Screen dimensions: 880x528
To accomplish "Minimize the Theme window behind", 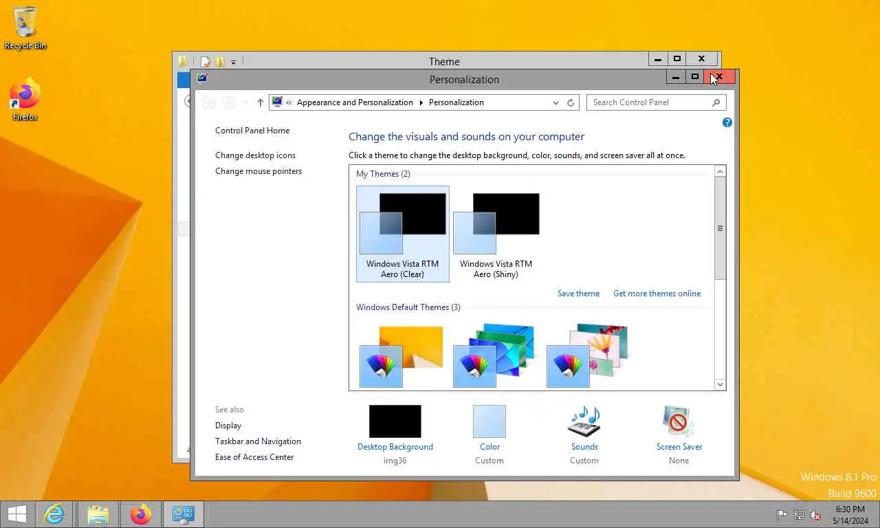I will 658,59.
